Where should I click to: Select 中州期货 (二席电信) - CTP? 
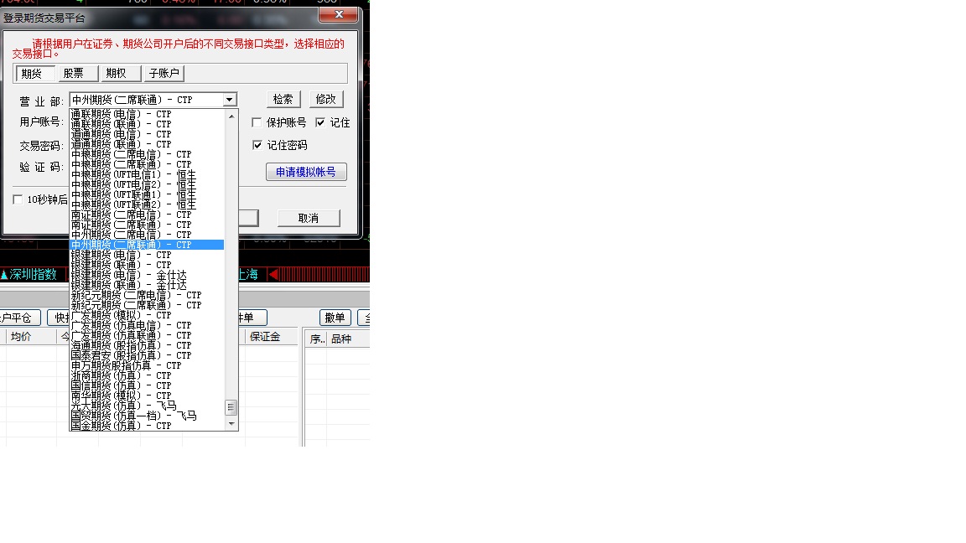147,235
